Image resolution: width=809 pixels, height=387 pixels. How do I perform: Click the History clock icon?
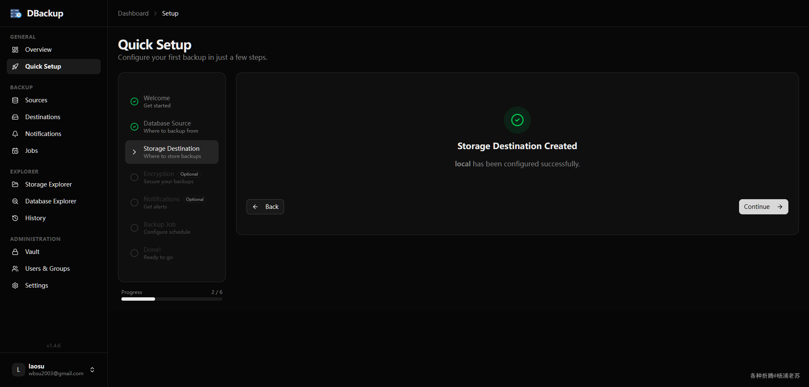[x=15, y=218]
